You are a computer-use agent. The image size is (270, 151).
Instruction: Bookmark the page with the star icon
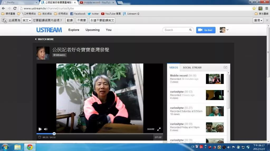(x=254, y=8)
